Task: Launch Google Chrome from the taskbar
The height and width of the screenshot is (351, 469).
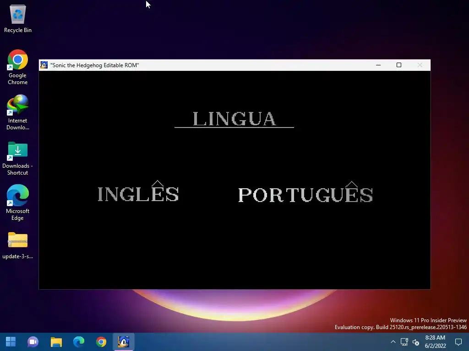Action: coord(101,342)
